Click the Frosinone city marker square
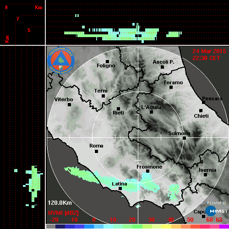This screenshot has height=229, width=229. [x=148, y=171]
